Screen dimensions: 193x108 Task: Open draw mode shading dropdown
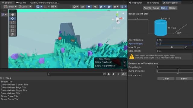click(75, 7)
